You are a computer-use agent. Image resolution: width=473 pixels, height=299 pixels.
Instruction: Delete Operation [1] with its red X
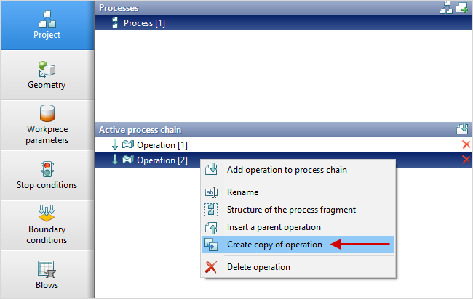click(x=466, y=145)
